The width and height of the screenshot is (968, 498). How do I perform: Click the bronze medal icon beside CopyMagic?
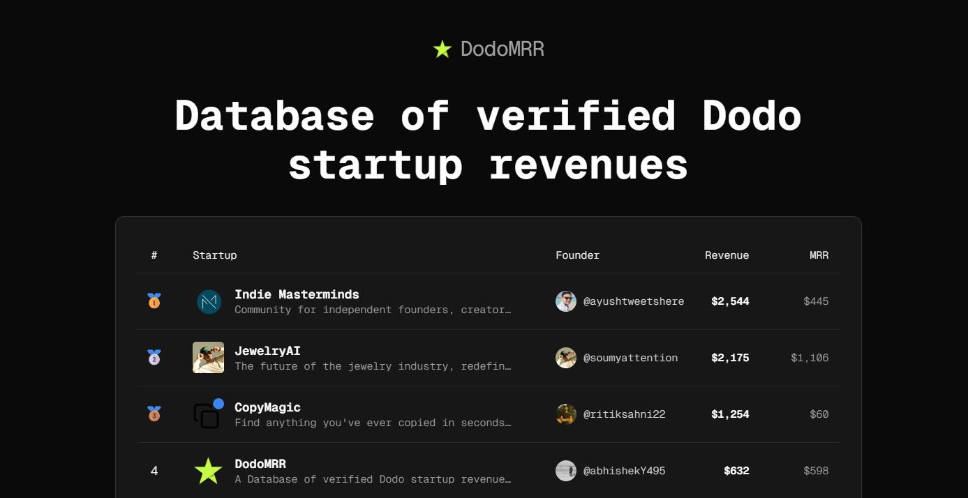point(154,414)
